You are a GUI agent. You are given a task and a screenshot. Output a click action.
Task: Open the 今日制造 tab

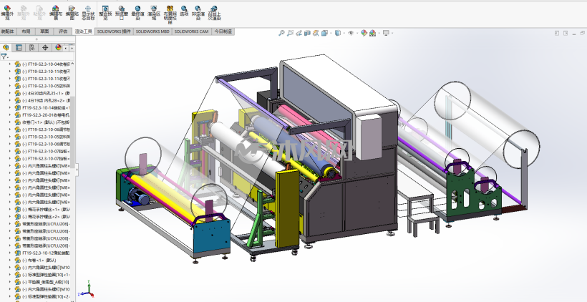click(x=223, y=31)
